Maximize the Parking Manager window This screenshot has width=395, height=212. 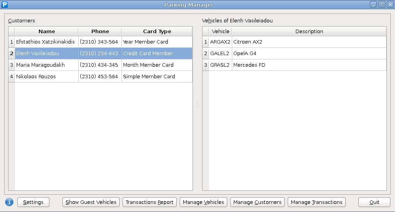(381, 5)
